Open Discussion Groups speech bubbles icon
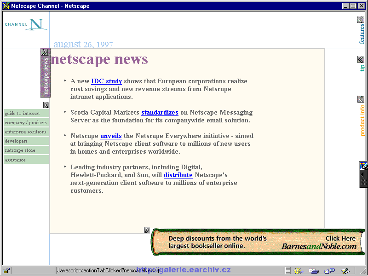The width and height of the screenshot is (368, 276). point(329,271)
